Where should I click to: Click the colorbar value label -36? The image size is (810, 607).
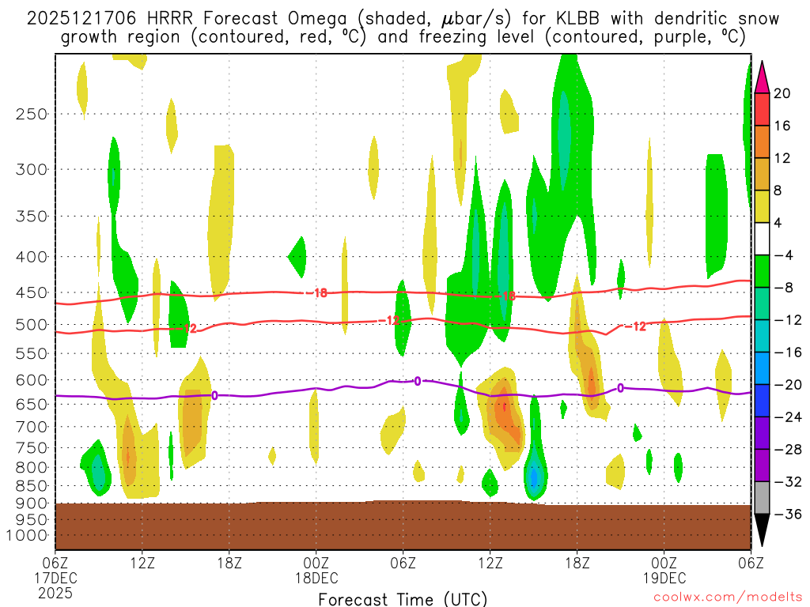(788, 514)
